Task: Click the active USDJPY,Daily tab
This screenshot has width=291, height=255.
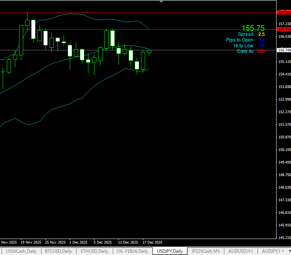Action: [169, 251]
